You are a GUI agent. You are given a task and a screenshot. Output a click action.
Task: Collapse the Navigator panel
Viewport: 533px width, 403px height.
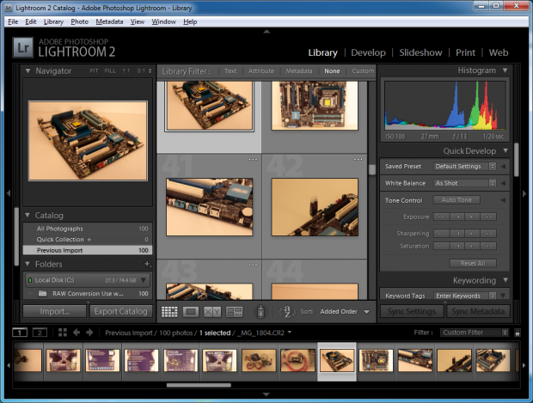coord(28,71)
